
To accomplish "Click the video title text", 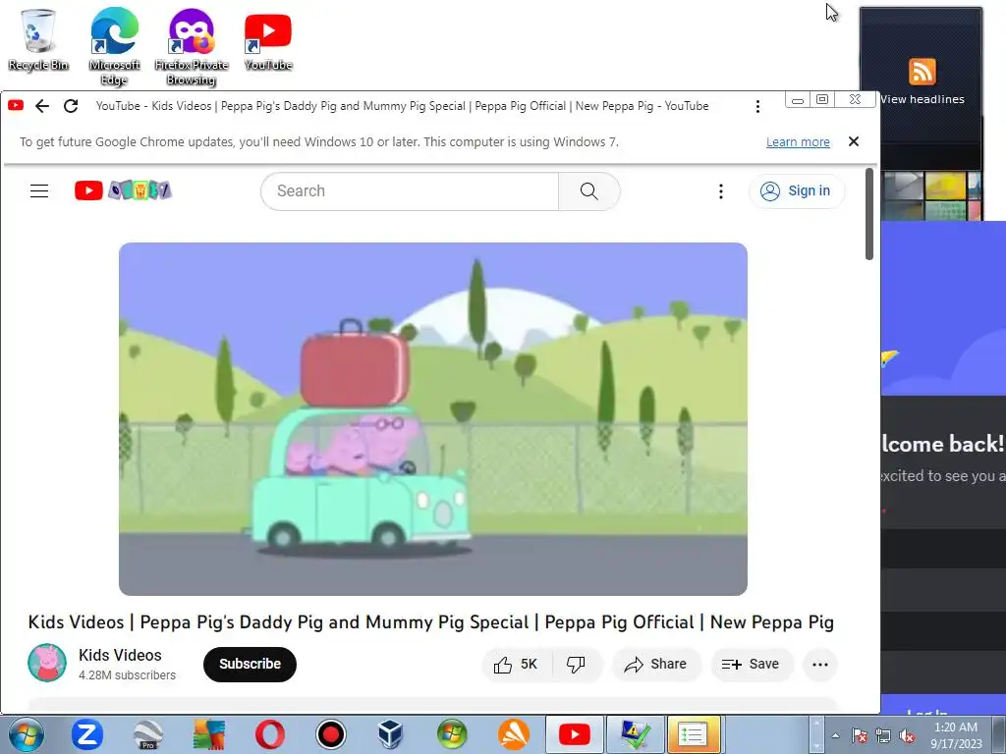I will coord(430,621).
